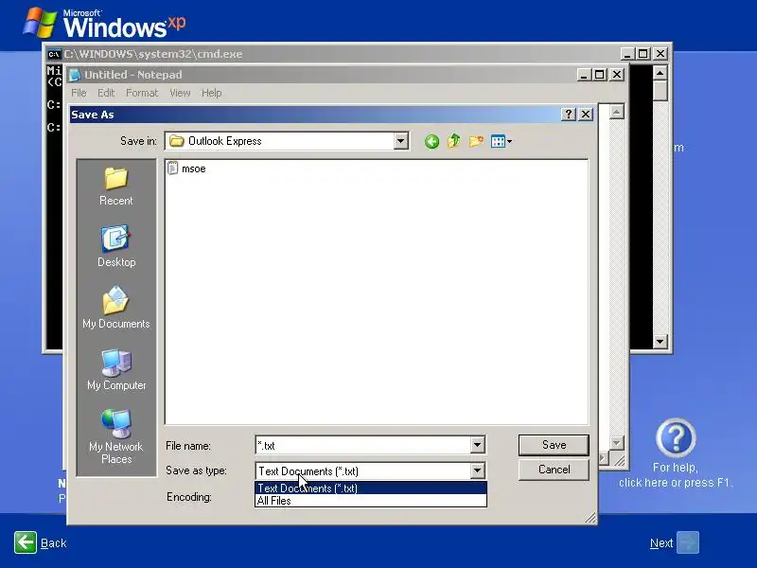The image size is (757, 568).
Task: Open the View Menu icon dropdown
Action: click(x=502, y=141)
